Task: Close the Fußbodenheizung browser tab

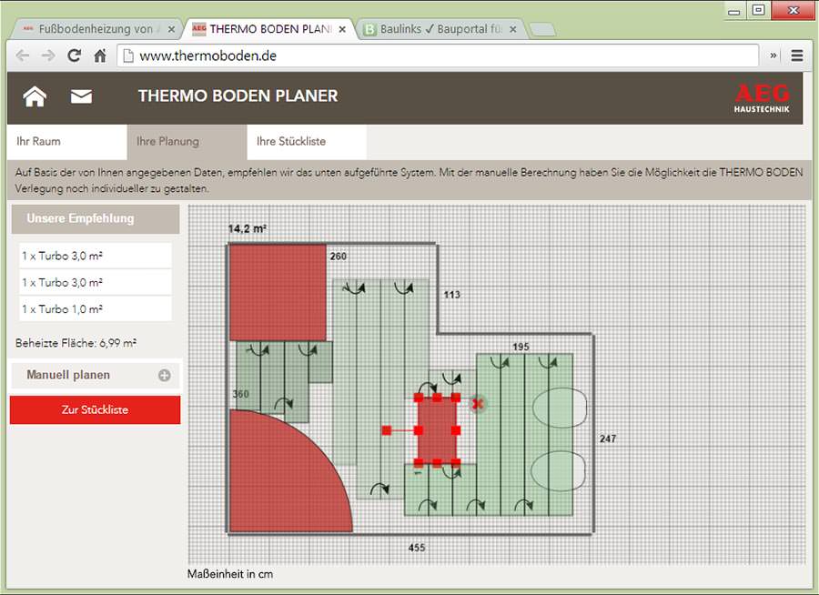Action: tap(171, 30)
